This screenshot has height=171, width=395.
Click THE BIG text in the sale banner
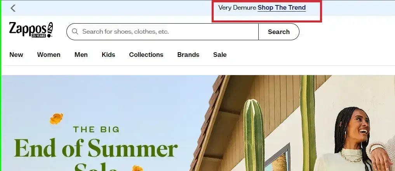coord(96,130)
